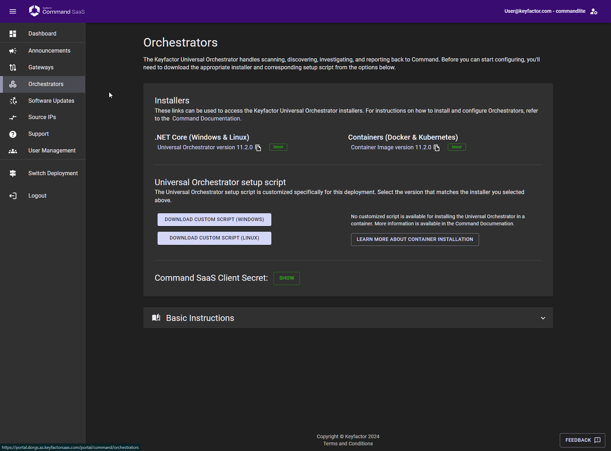Viewport: 611px width, 451px height.
Task: Go to Software Updates in sidebar
Action: click(x=51, y=101)
